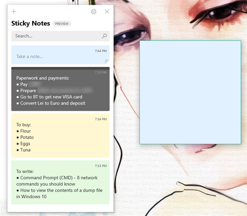Click the folded corner of the blue note card

tap(107, 62)
